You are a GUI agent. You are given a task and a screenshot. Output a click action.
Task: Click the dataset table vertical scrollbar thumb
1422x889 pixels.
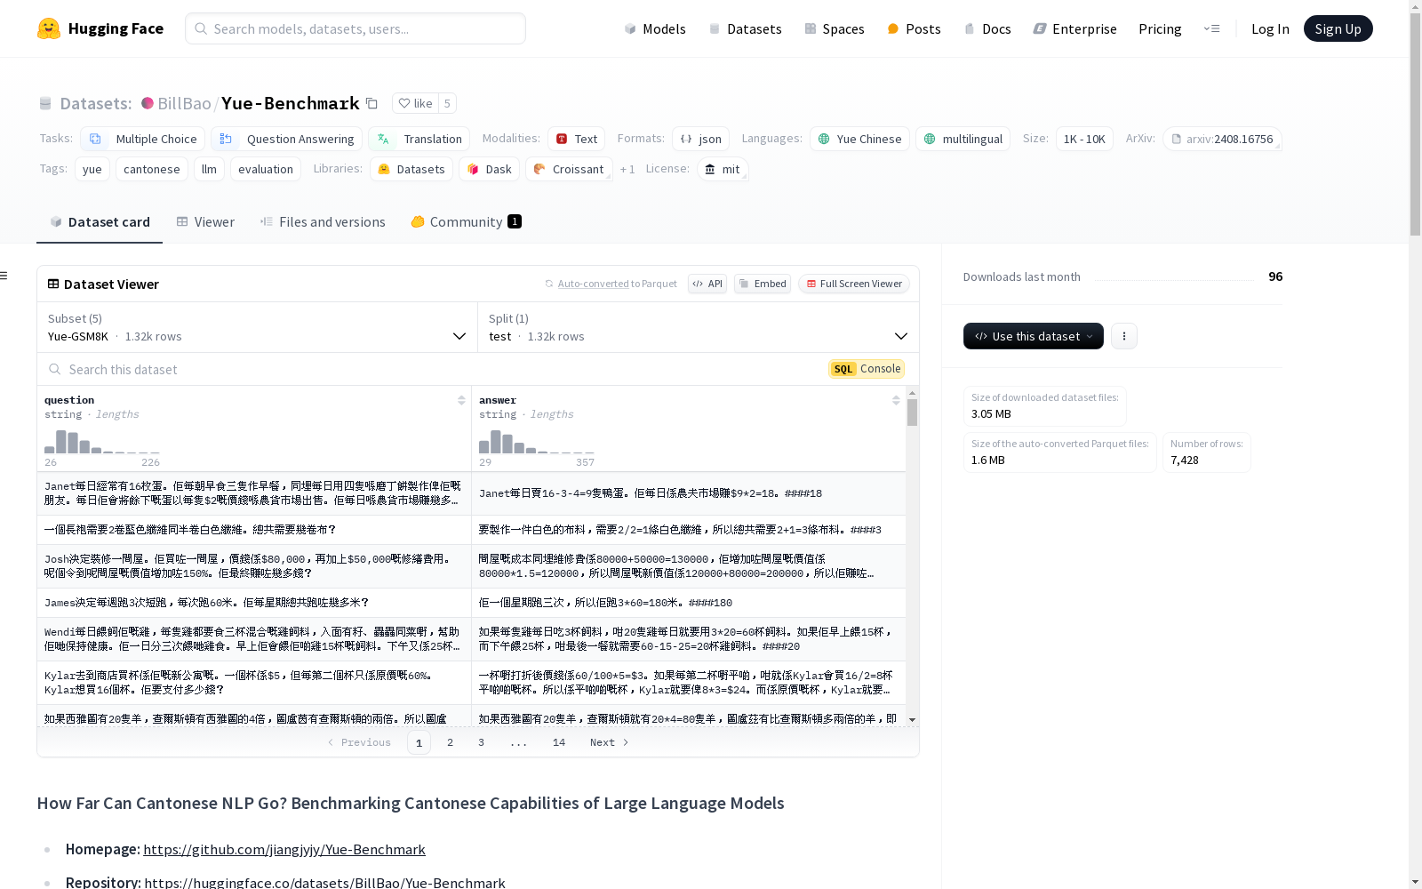click(912, 412)
